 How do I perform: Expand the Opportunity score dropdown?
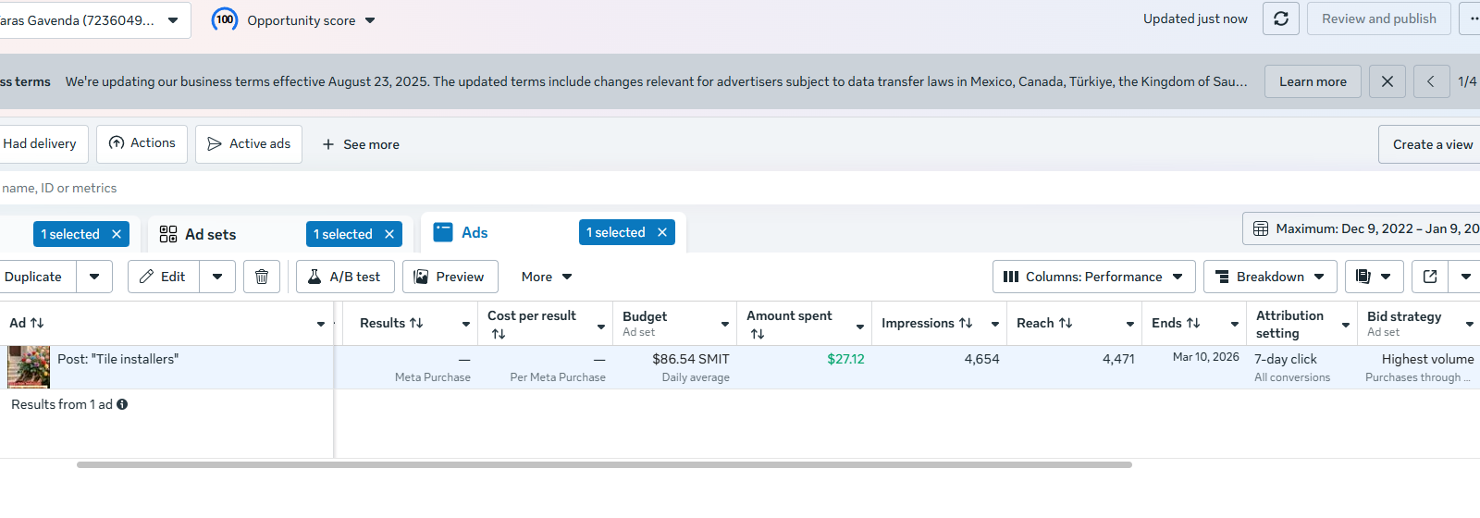point(370,20)
